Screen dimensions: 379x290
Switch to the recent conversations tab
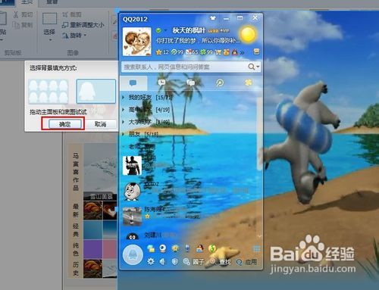pos(161,83)
